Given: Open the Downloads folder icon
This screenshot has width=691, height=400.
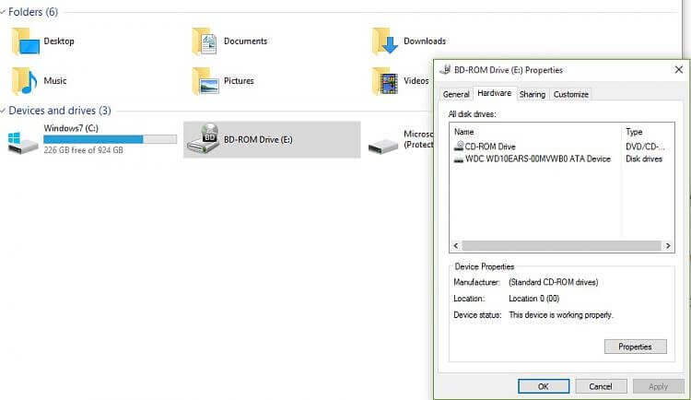Looking at the screenshot, I should coord(385,41).
